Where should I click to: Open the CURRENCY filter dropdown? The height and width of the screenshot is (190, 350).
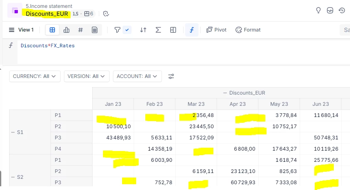35,76
